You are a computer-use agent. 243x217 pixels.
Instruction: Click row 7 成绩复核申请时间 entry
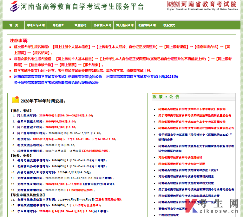[x=61, y=151]
